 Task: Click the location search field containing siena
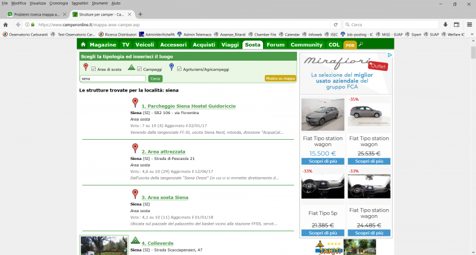(x=112, y=78)
